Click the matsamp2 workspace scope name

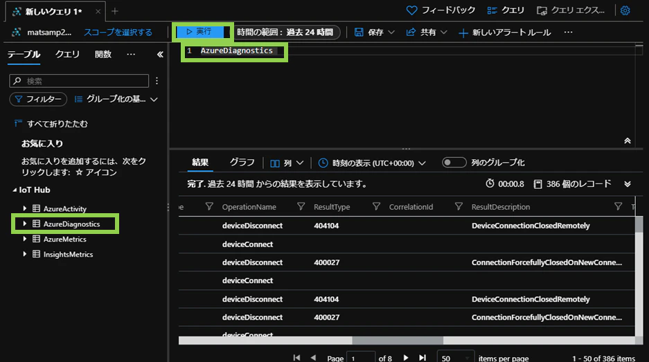49,33
